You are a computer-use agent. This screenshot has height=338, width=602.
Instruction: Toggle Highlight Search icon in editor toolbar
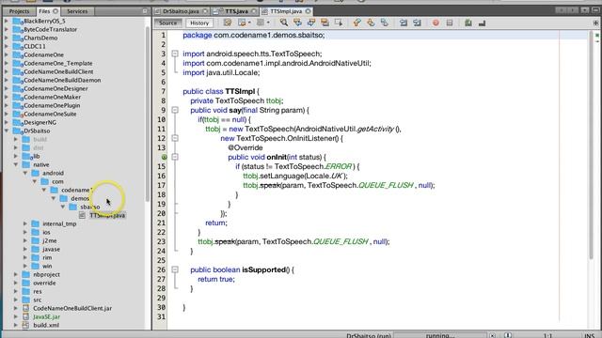(x=325, y=23)
